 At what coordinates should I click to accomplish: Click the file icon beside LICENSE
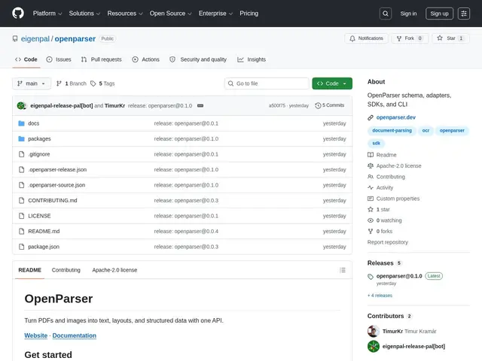(21, 216)
